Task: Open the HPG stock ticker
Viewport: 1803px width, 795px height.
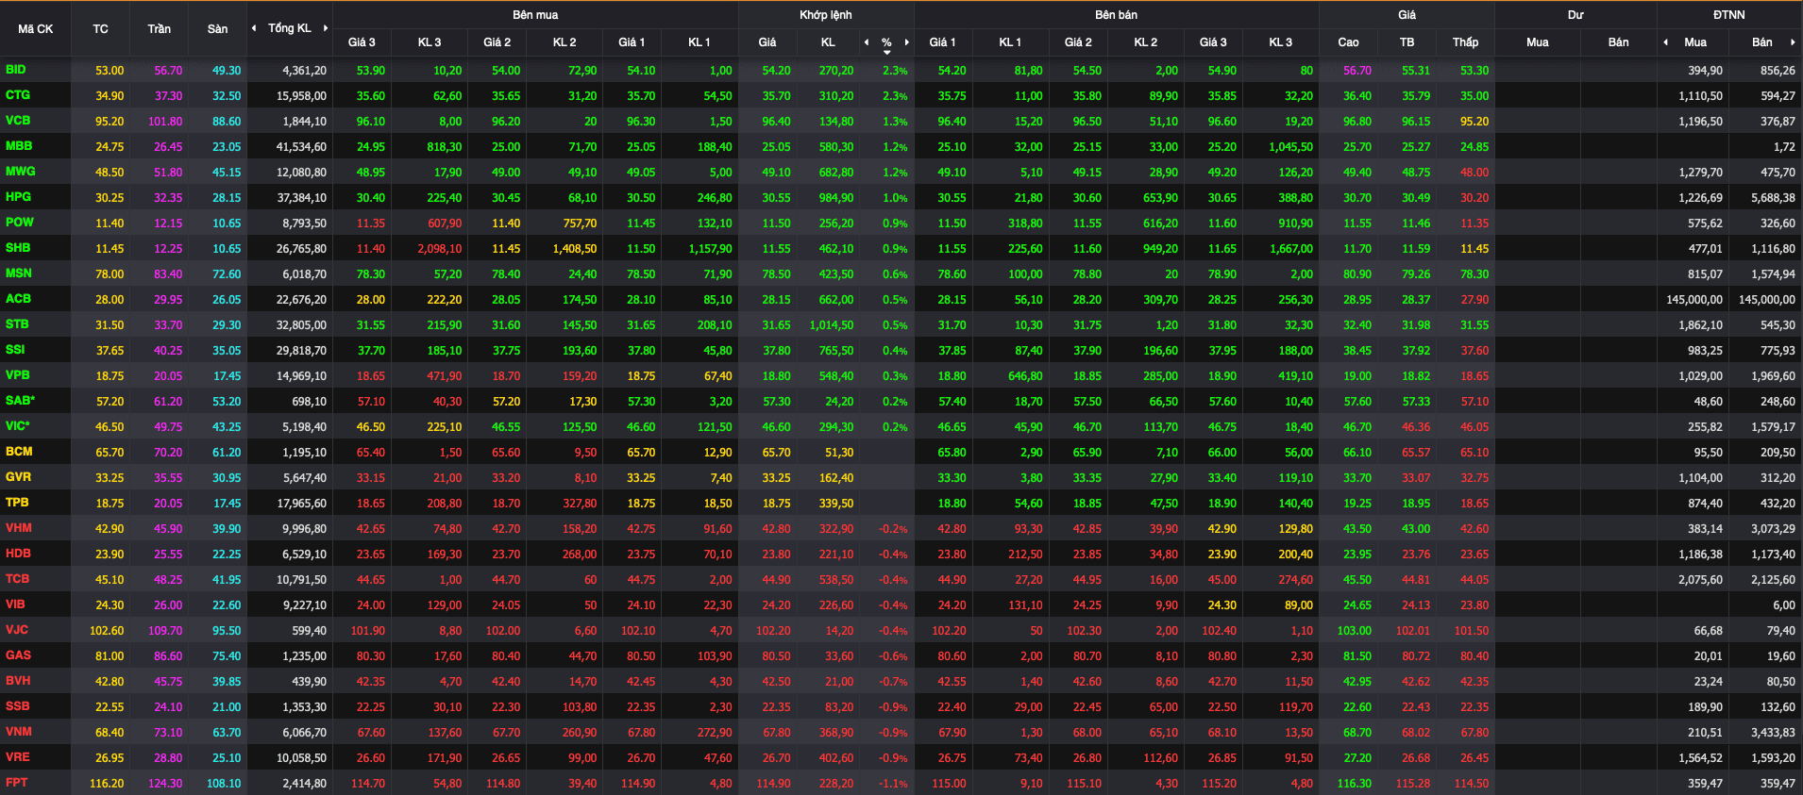Action: click(18, 197)
